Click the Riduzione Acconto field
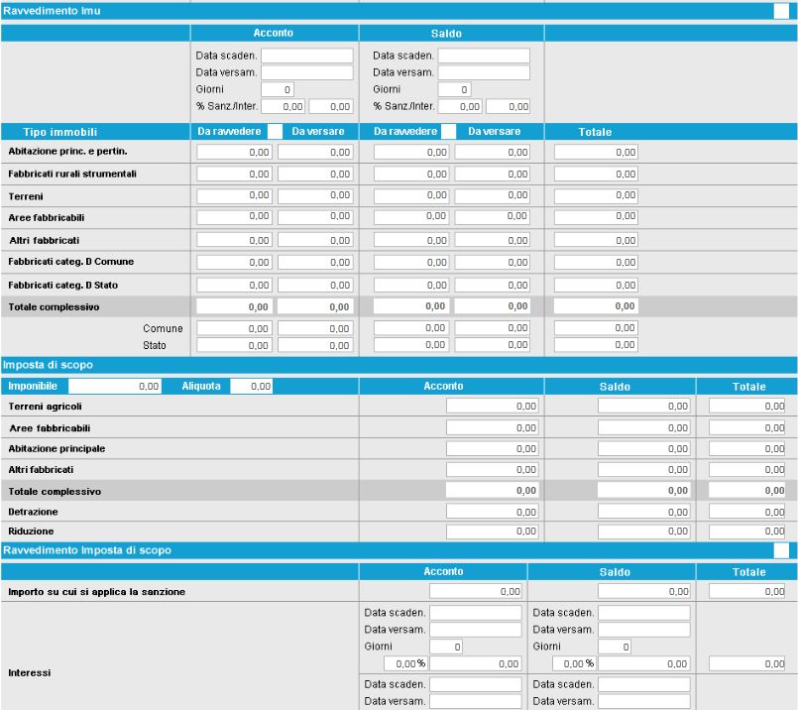This screenshot has height=710, width=798. [x=484, y=532]
